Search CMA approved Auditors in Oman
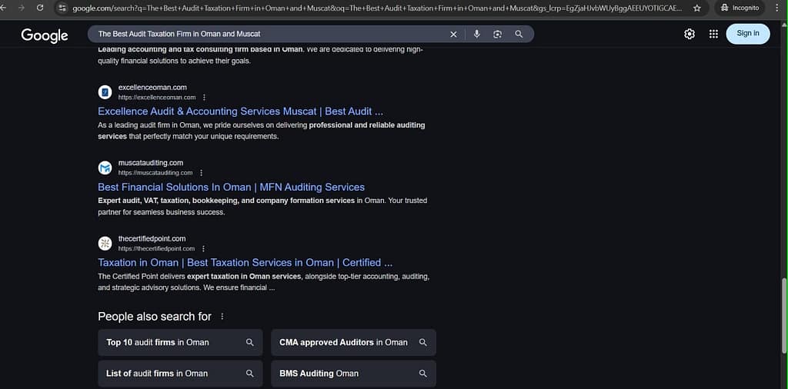This screenshot has height=389, width=788. point(353,342)
